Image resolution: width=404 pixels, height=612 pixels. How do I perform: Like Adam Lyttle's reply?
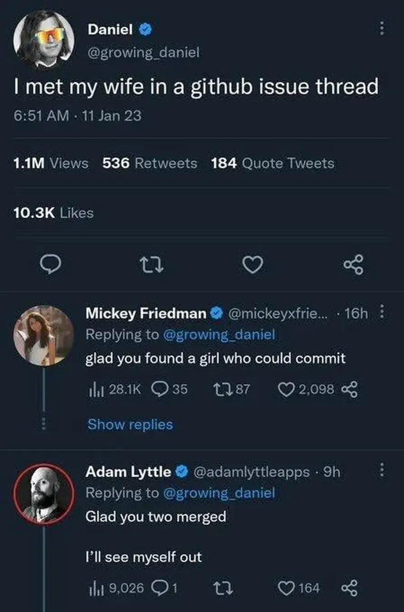pyautogui.click(x=286, y=588)
